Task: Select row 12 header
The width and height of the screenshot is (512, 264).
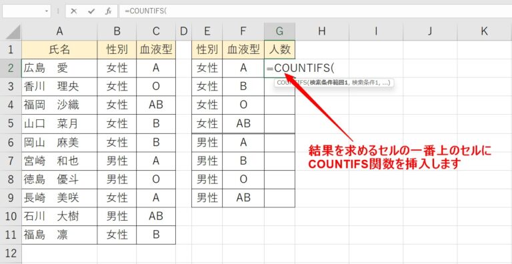Action: (x=11, y=253)
